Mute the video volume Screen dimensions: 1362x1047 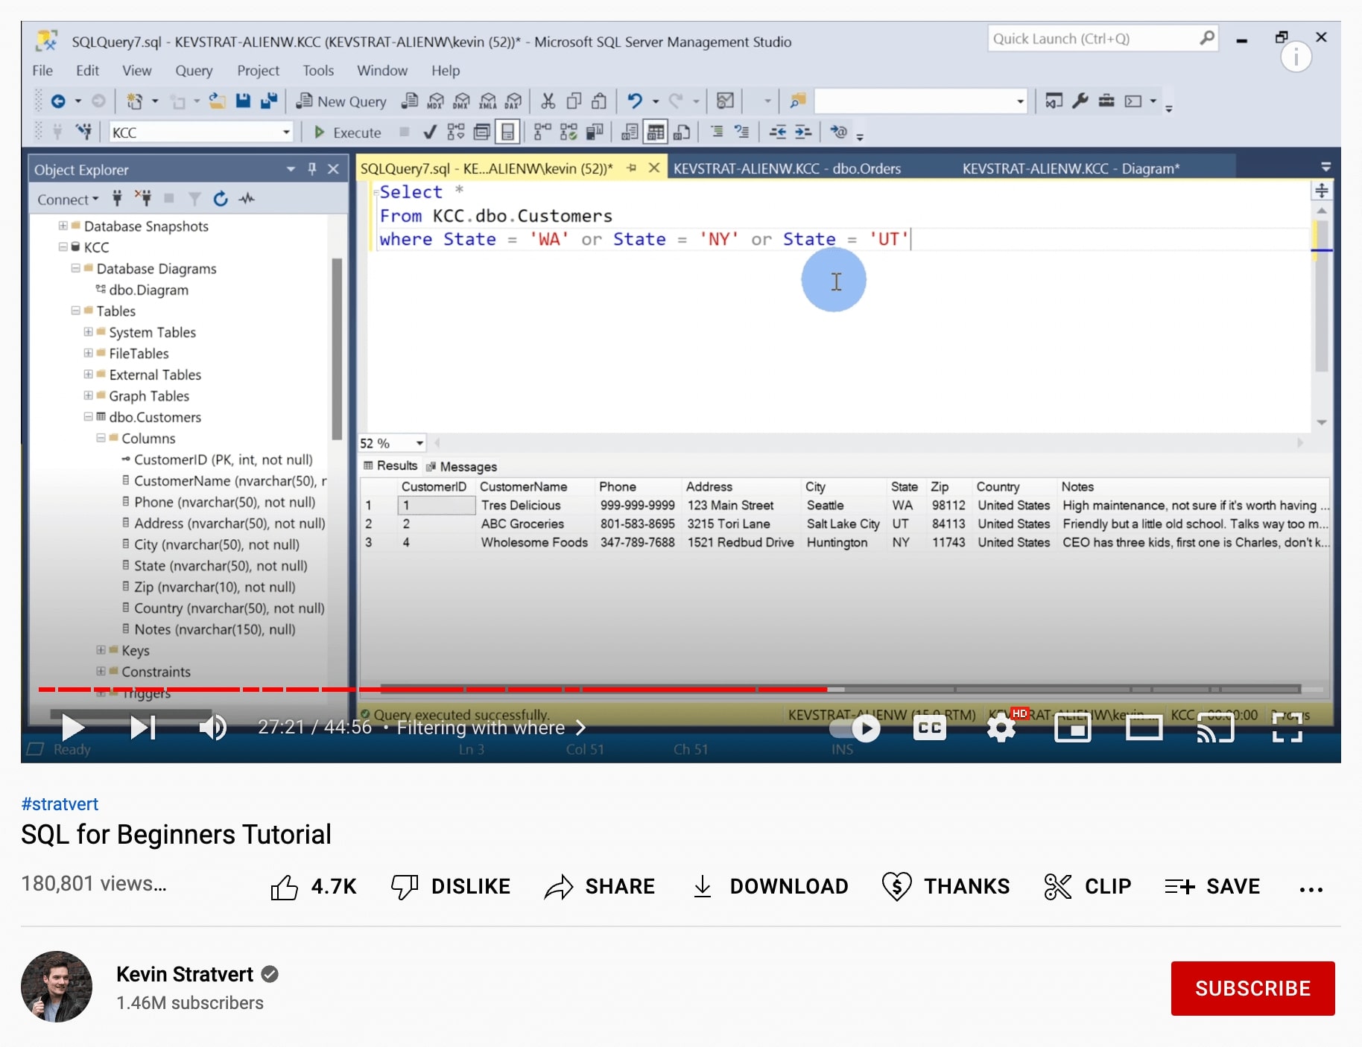pos(212,728)
